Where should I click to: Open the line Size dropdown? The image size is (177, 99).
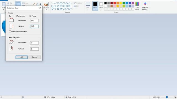(x=88, y=6)
